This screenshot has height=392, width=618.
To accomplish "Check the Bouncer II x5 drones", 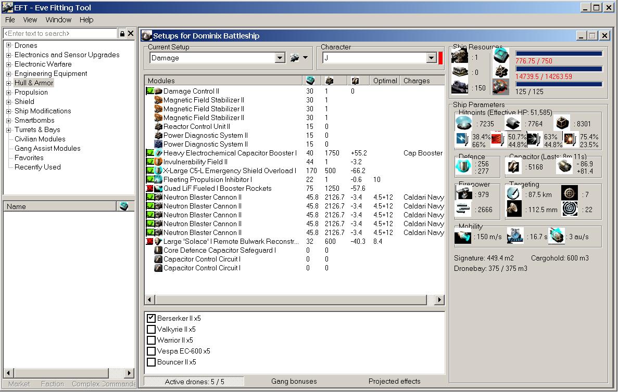I will click(152, 362).
